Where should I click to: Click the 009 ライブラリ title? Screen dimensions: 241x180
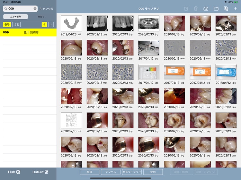(149, 9)
